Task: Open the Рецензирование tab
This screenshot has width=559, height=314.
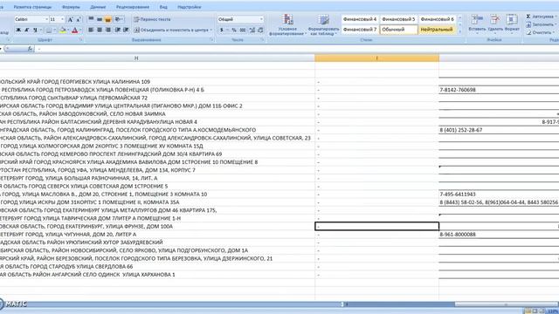Action: pos(133,7)
